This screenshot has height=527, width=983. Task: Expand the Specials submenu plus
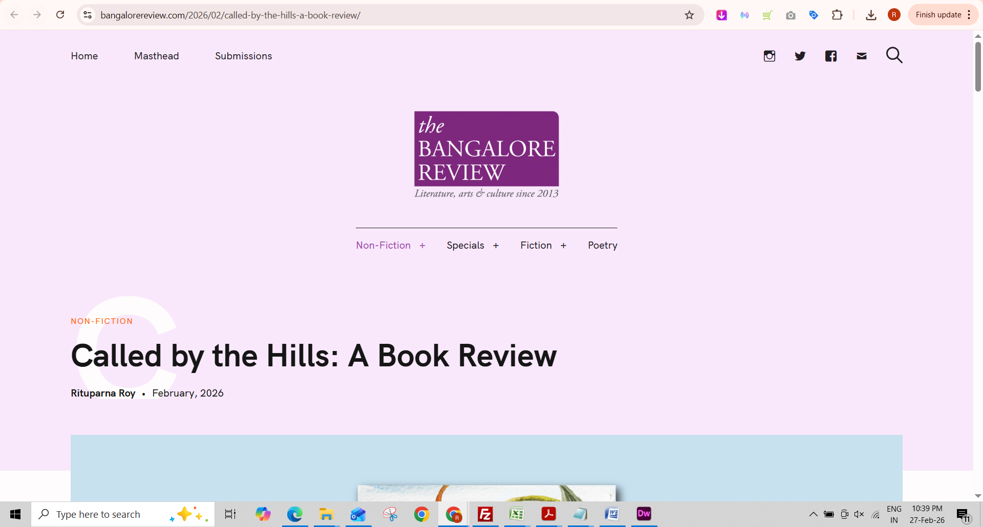496,246
